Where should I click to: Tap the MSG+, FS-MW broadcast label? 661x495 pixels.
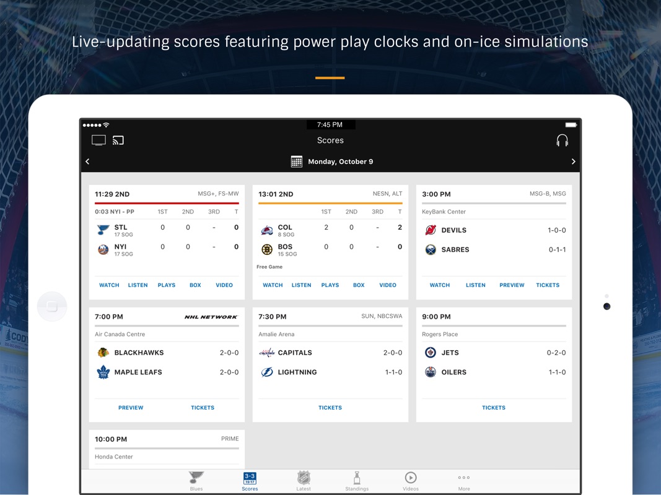(218, 194)
